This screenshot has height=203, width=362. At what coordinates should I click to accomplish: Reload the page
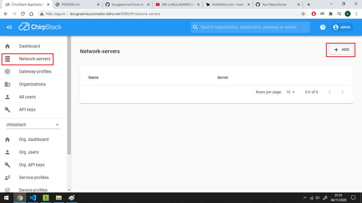pos(23,14)
